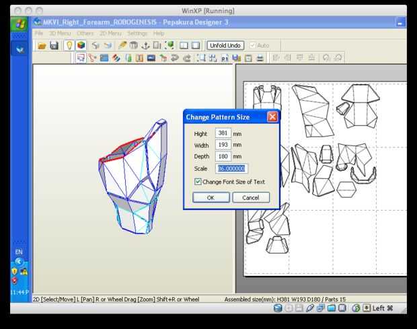Click the gray curved undo arrow icon
Screen dimensions: 417x329
tap(175, 58)
